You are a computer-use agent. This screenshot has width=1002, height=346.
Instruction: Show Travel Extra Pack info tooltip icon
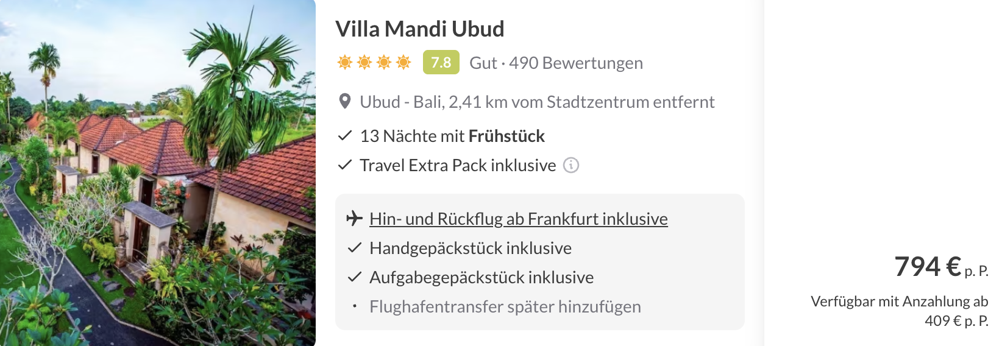point(571,165)
